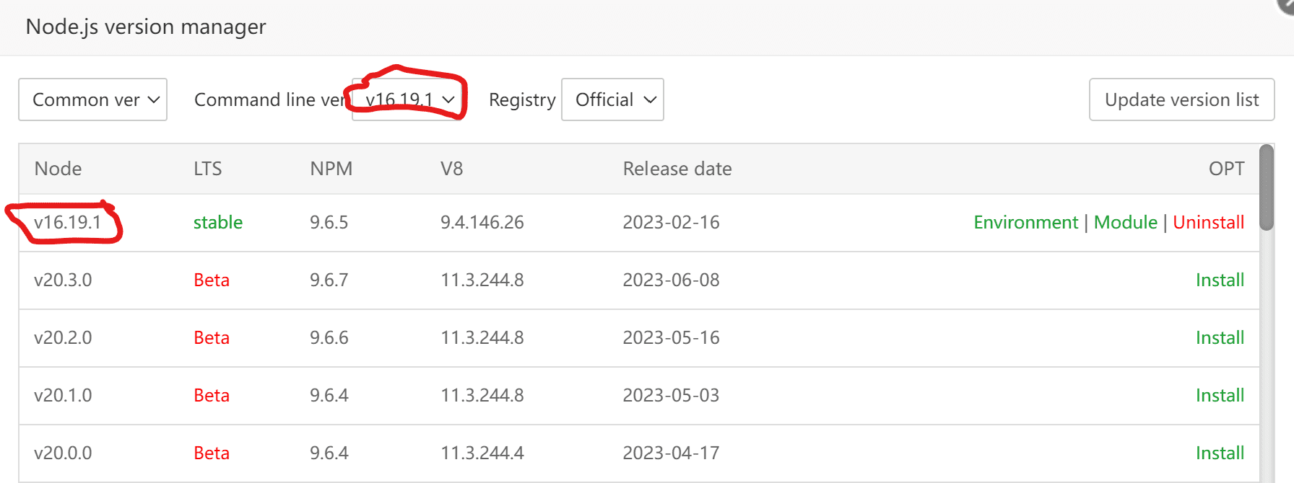Open Module manager for v16.19.1
This screenshot has height=483, width=1294.
click(x=1125, y=222)
